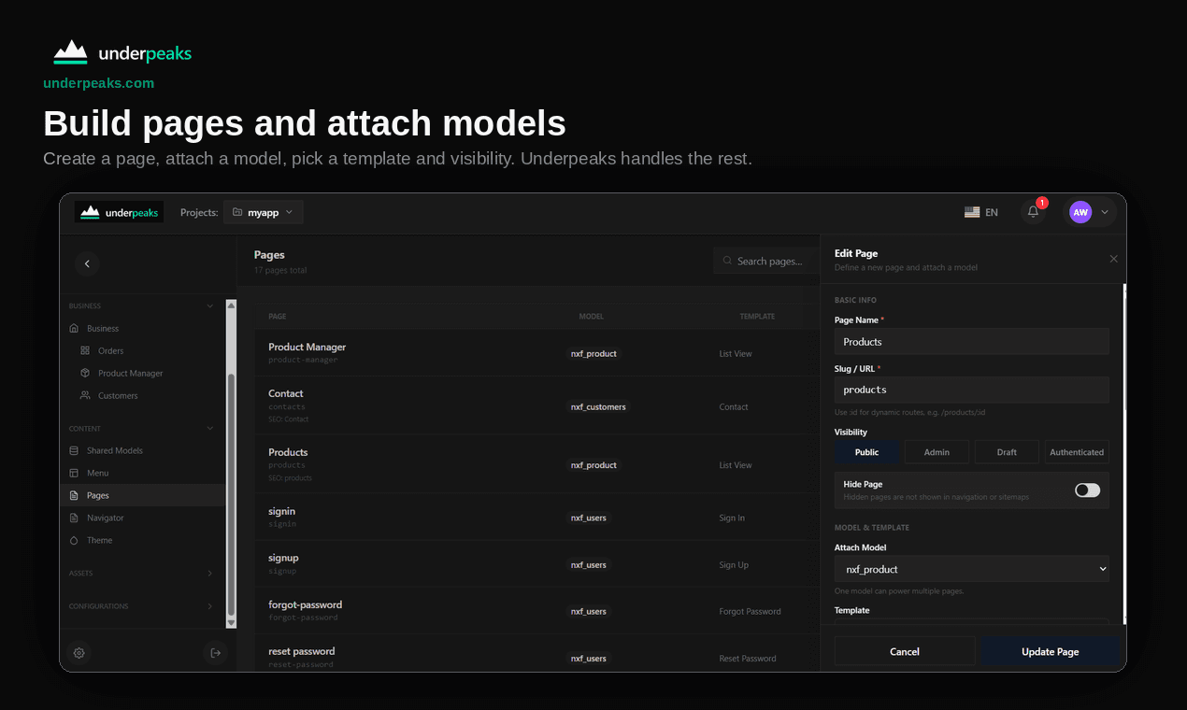The width and height of the screenshot is (1187, 710).
Task: Open the myapp project dropdown
Action: tap(263, 212)
